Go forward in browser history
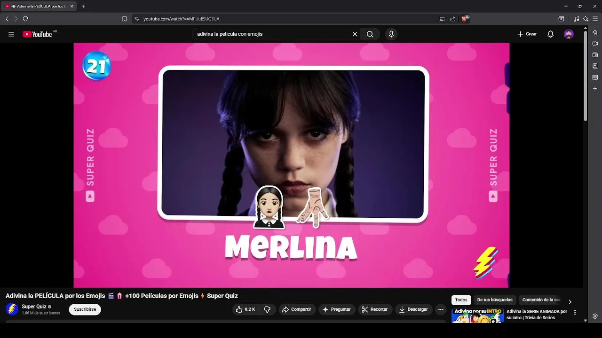 tap(16, 19)
